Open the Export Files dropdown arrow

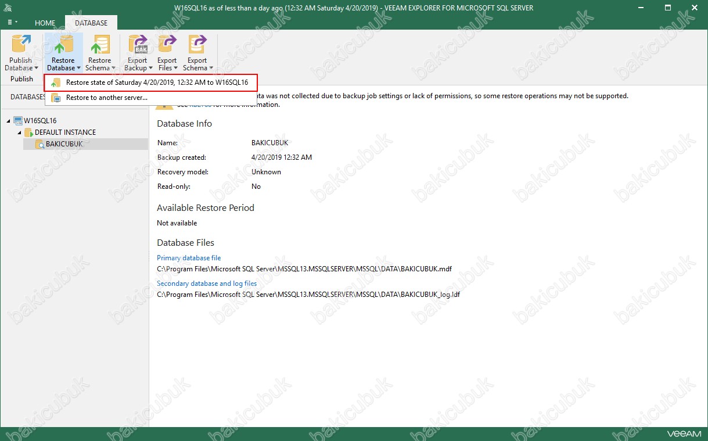177,69
